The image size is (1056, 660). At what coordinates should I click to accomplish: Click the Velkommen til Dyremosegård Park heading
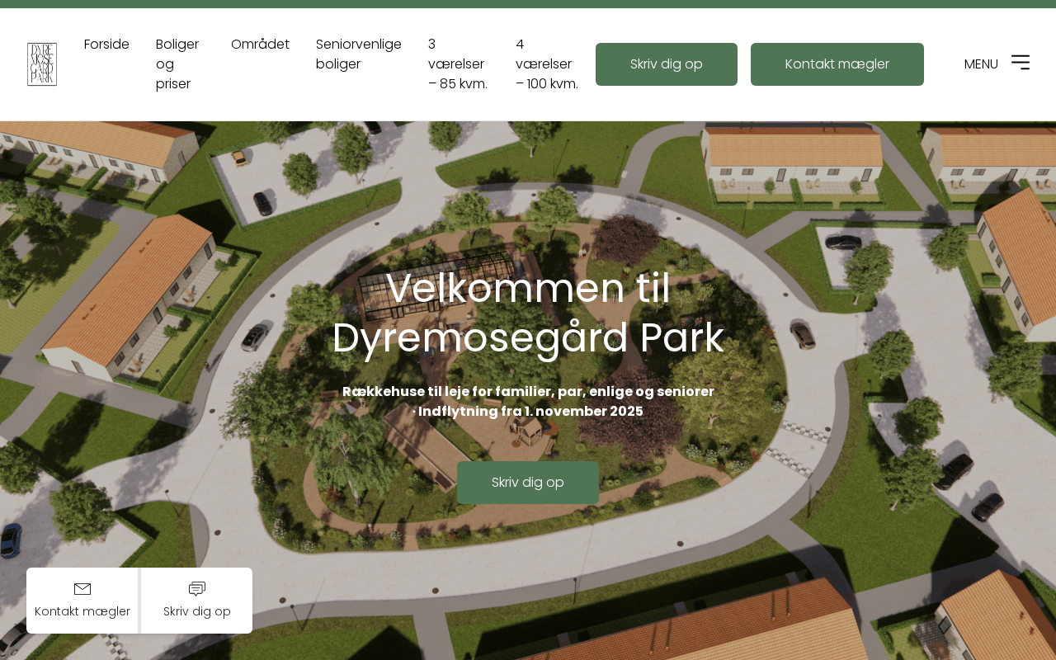(528, 313)
